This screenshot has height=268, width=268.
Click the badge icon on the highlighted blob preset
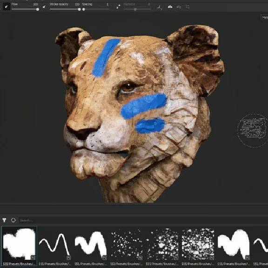point(33,258)
